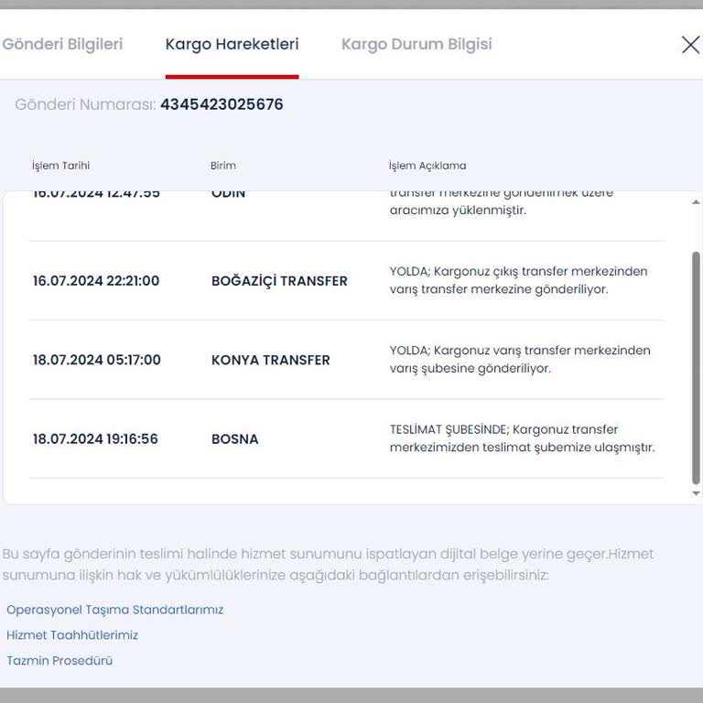Close the cargo tracking dialog
This screenshot has height=703, width=703.
click(690, 45)
